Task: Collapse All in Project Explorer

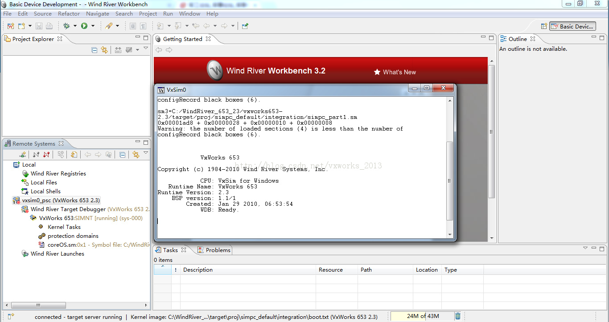Action: tap(95, 50)
